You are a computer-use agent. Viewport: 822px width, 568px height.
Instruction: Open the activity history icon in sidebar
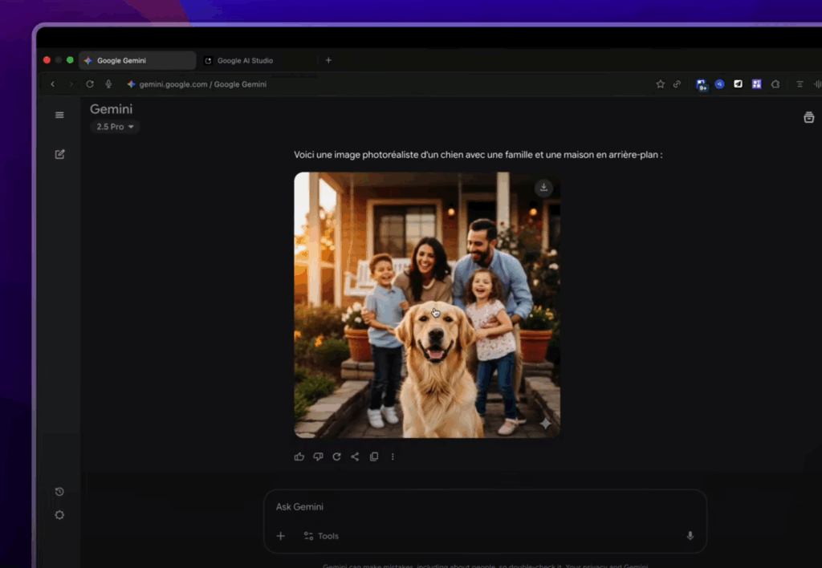(59, 492)
